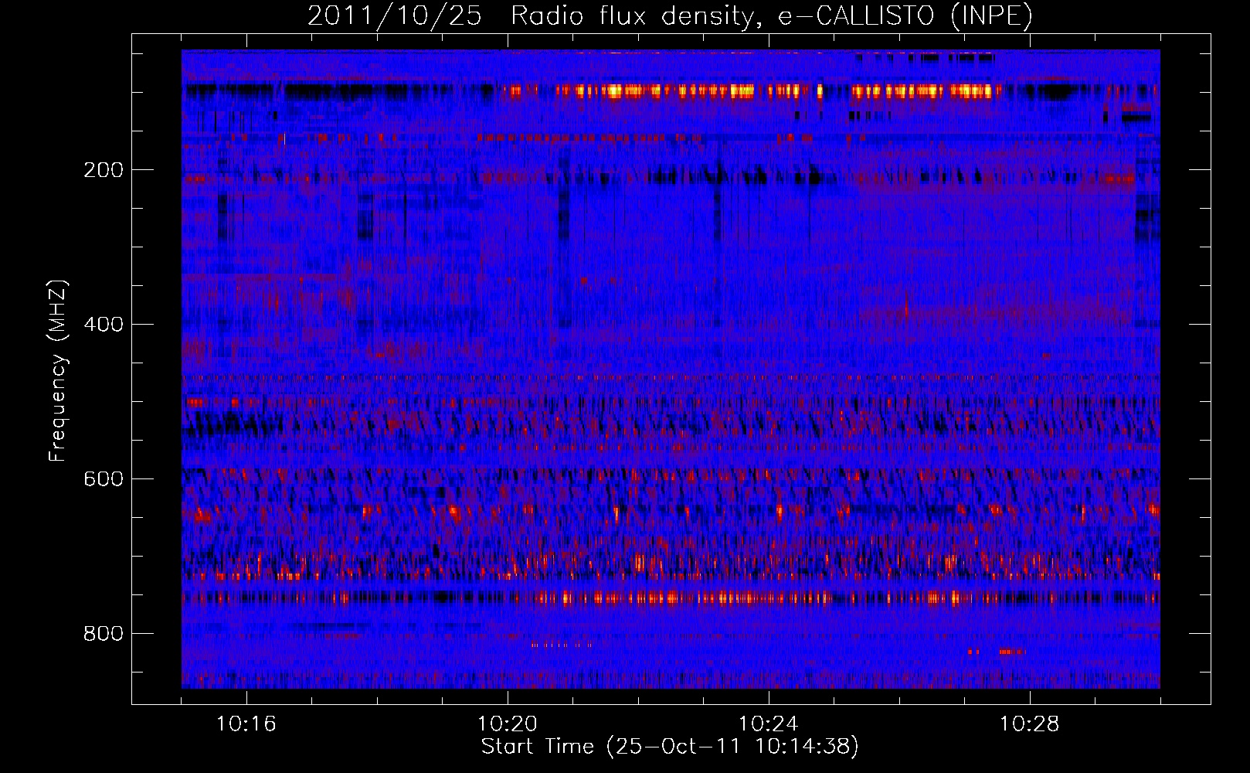Click the 400 frequency tick label
This screenshot has width=1250, height=773.
(104, 325)
